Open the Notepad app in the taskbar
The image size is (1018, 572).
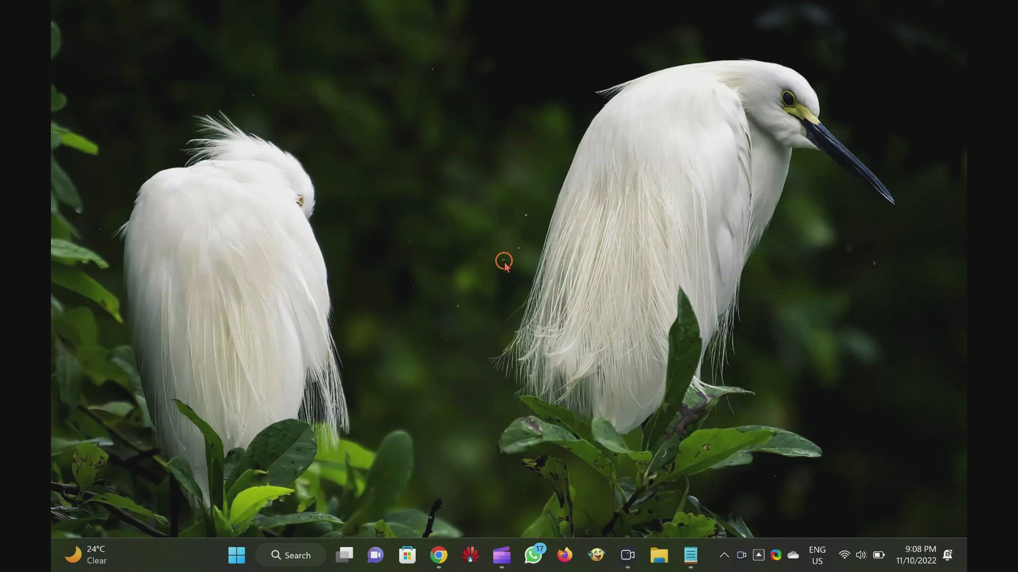(x=690, y=555)
